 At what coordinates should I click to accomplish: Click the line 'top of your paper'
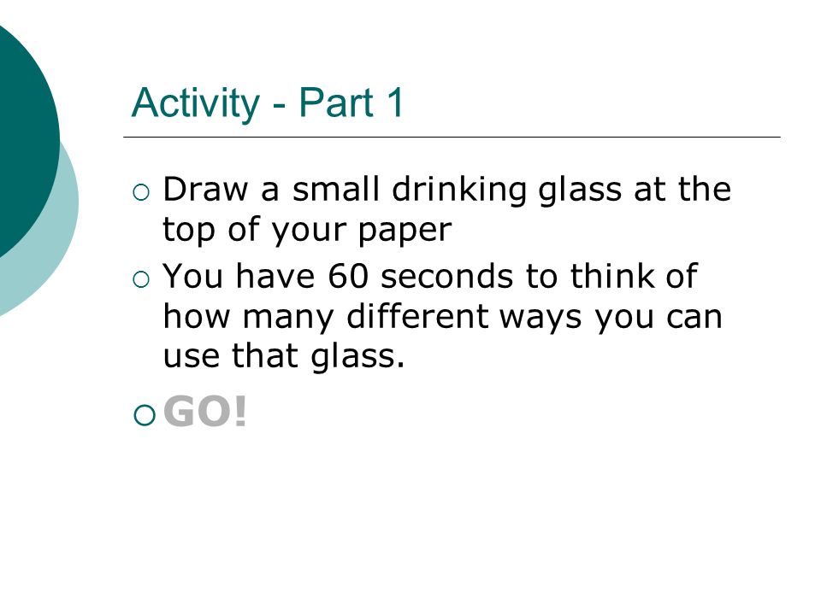click(x=307, y=230)
